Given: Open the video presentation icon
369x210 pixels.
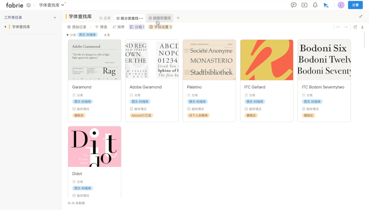Looking at the screenshot, I should pos(304,5).
